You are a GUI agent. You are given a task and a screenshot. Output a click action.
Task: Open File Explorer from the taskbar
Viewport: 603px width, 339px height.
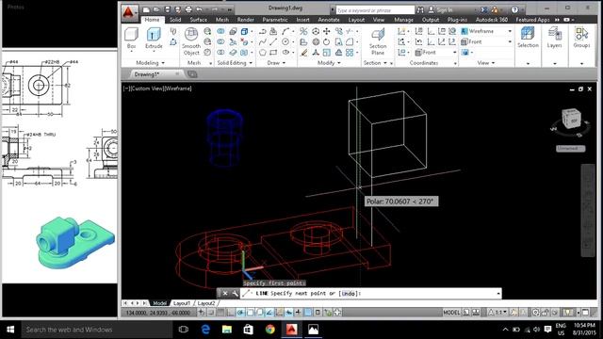point(227,330)
